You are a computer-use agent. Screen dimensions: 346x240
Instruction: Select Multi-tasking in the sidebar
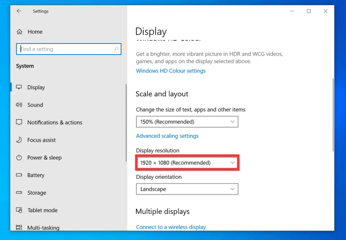(x=43, y=227)
